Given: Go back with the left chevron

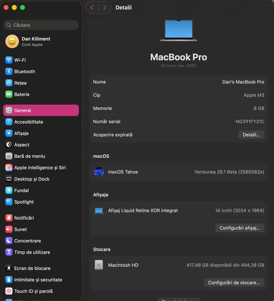Looking at the screenshot, I should click(92, 7).
